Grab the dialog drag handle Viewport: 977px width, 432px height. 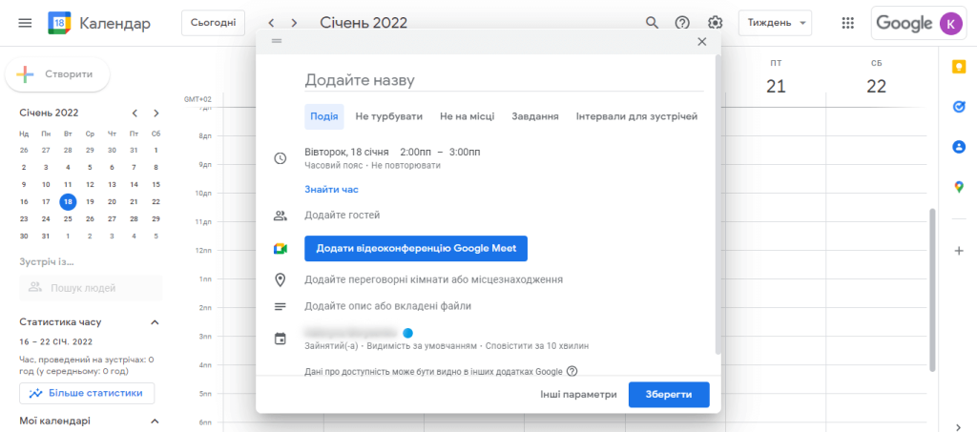pos(277,40)
